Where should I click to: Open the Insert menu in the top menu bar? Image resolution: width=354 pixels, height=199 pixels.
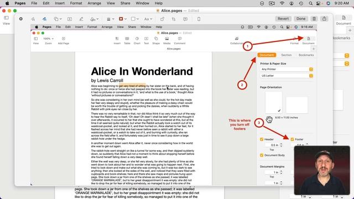tap(60, 3)
